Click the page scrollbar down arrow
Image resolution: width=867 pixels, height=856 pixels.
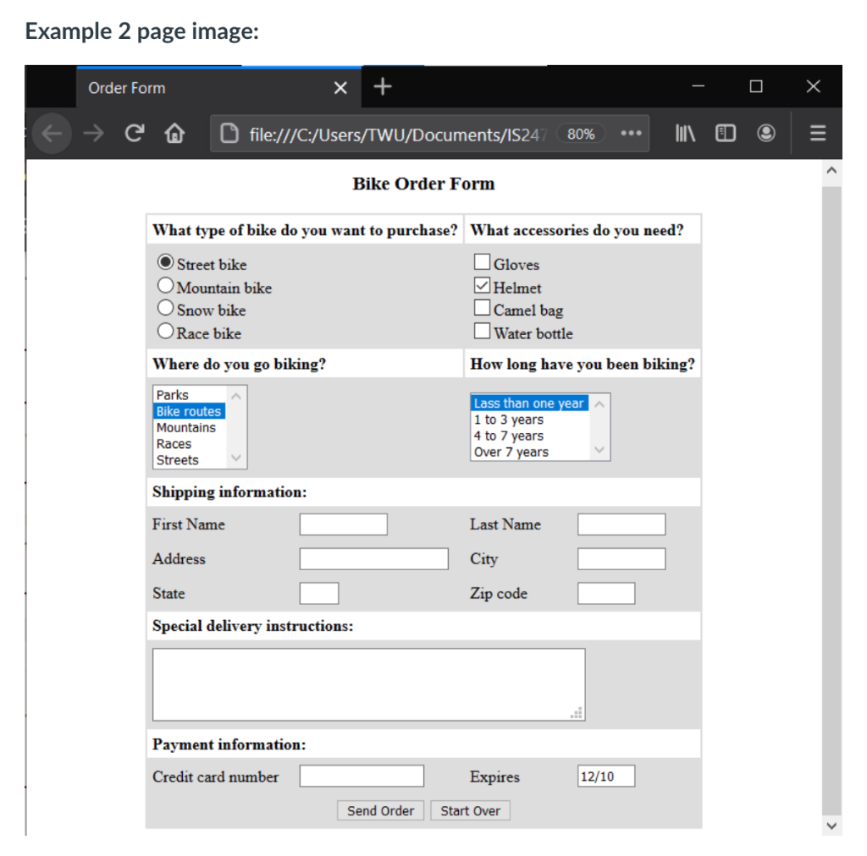pyautogui.click(x=831, y=826)
